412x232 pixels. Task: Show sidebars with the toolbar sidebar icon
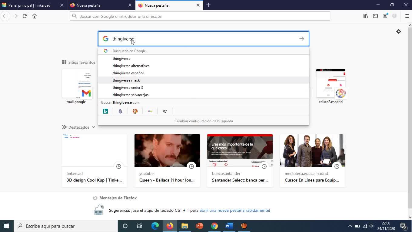point(375,16)
